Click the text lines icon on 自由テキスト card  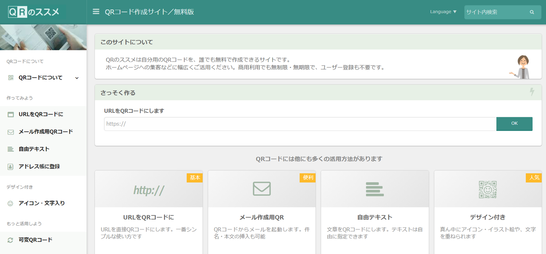[x=375, y=189]
